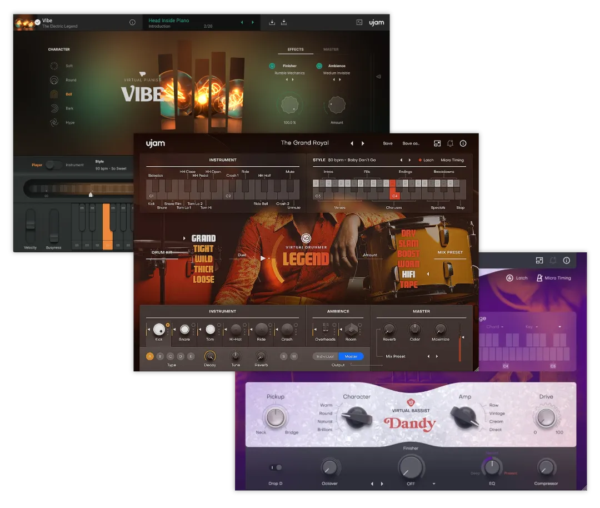Click Save in Legend header
This screenshot has height=508, width=600.
pyautogui.click(x=388, y=143)
